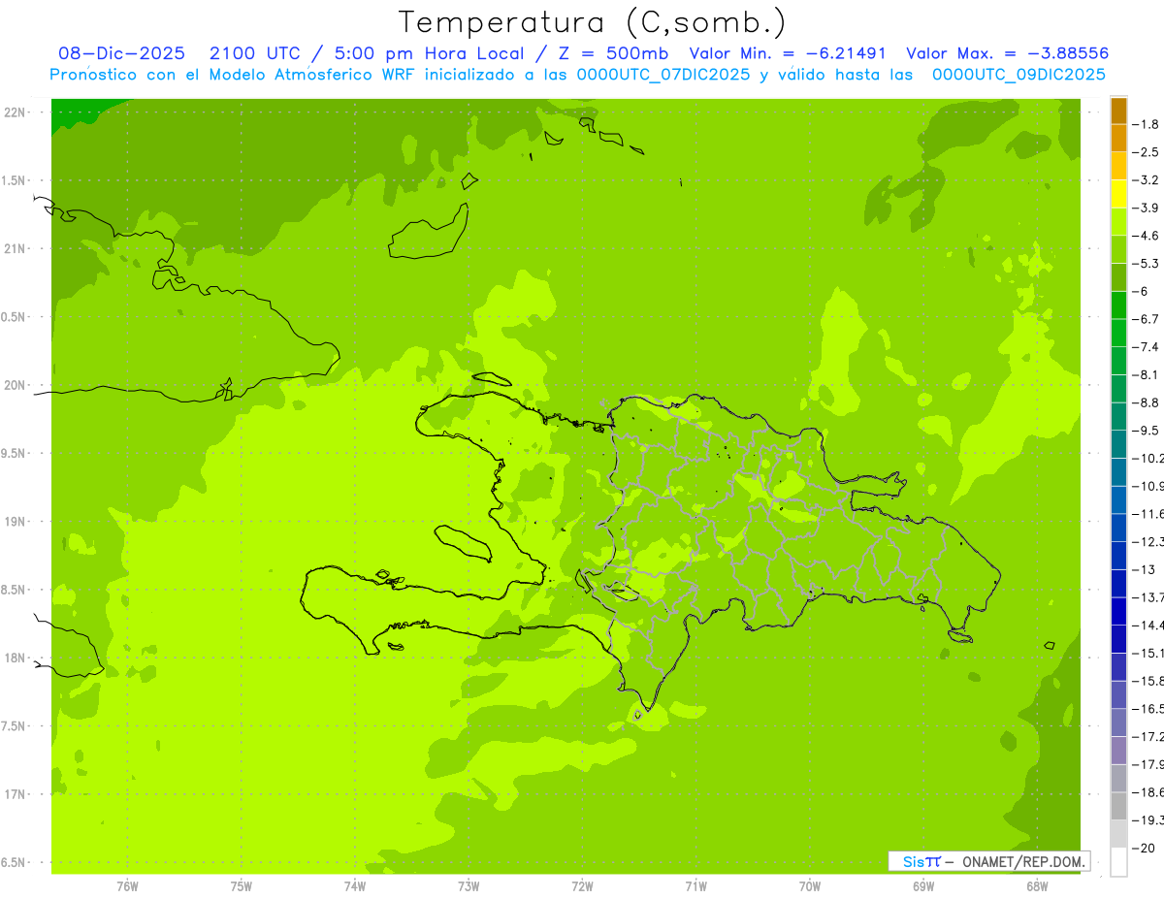Click the "74W" longitude axis label
This screenshot has width=1164, height=899.
point(354,886)
